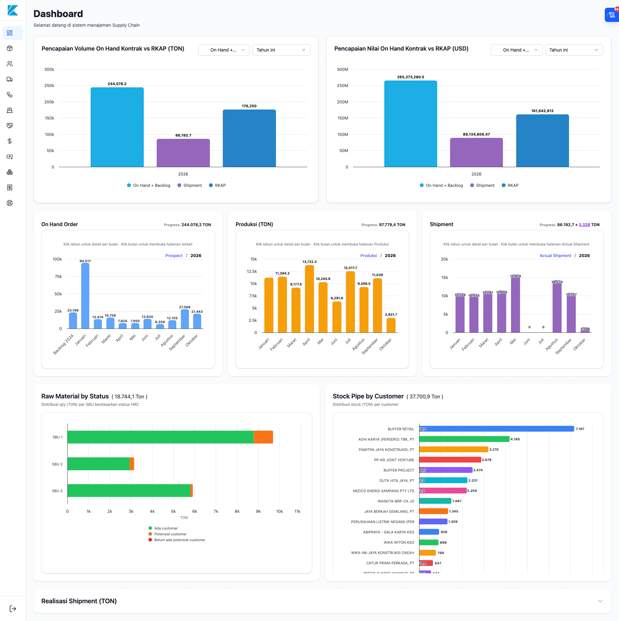This screenshot has width=619, height=621.
Task: Toggle Potensial customer legend swatch
Action: [x=150, y=534]
